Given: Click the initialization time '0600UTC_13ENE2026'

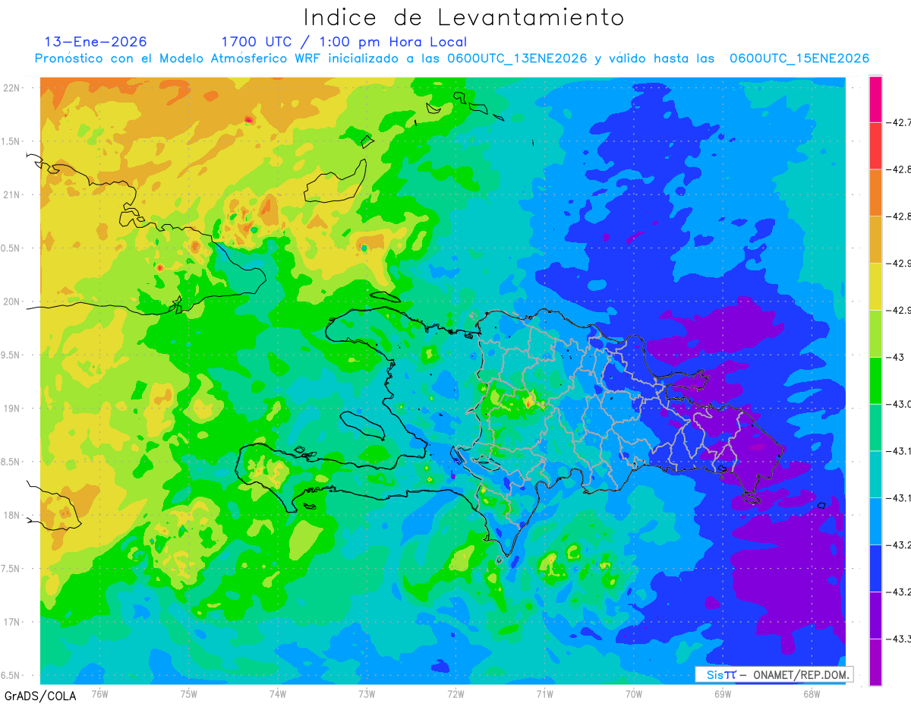Looking at the screenshot, I should pos(516,58).
